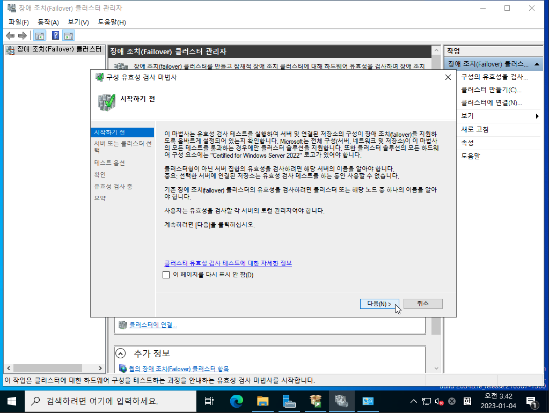Click the tray warning x icon
This screenshot has height=413, width=549.
pyautogui.click(x=452, y=401)
